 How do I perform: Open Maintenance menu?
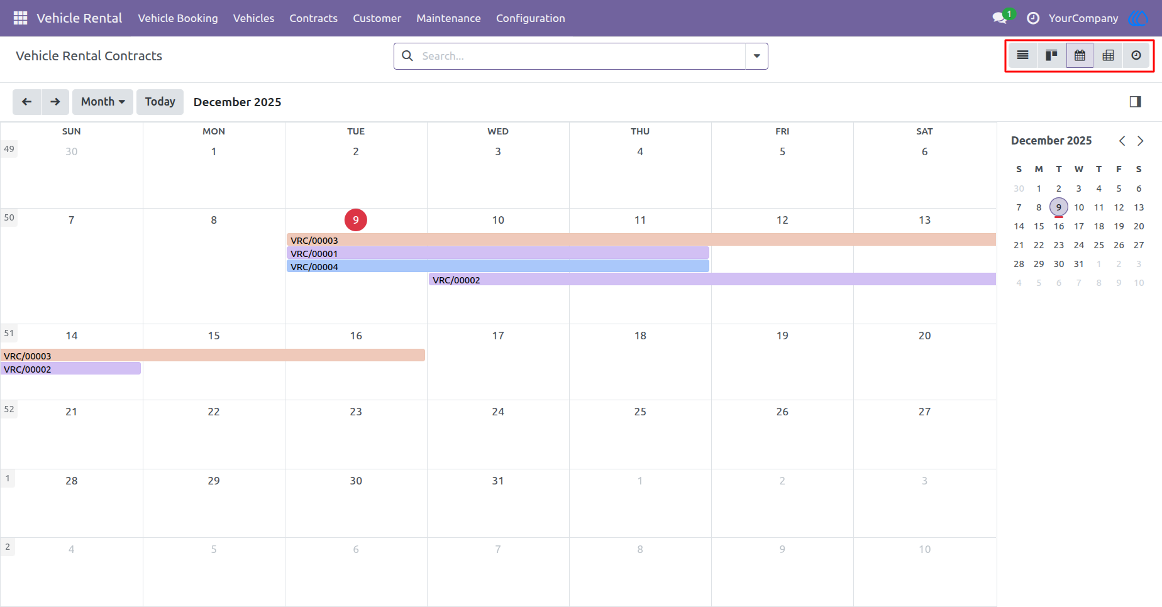point(448,18)
